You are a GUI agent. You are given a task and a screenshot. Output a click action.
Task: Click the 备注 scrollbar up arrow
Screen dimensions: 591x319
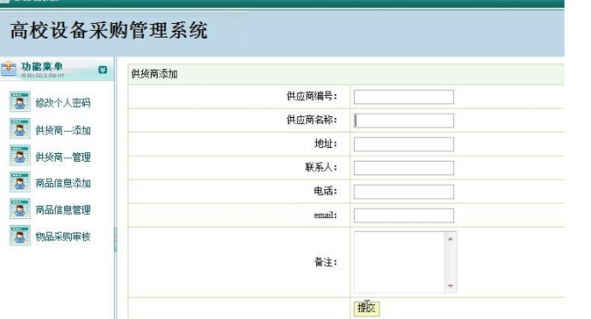tap(451, 239)
